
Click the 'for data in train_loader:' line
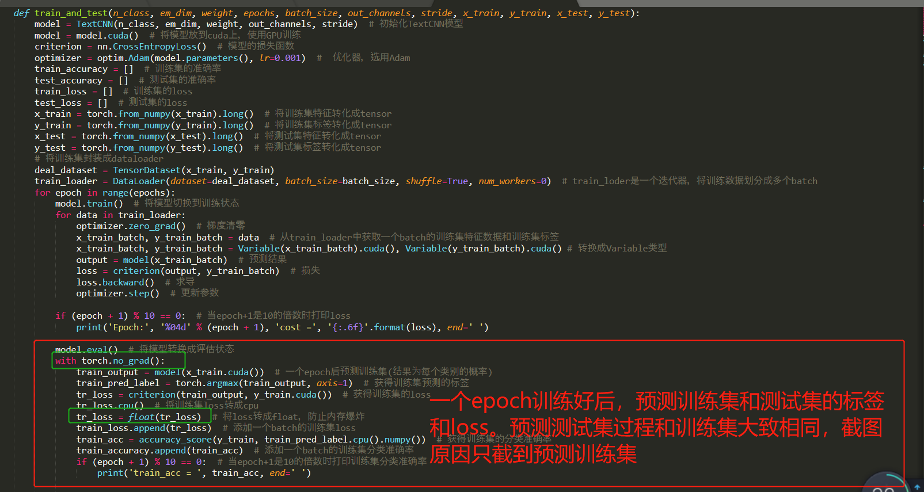click(x=120, y=215)
